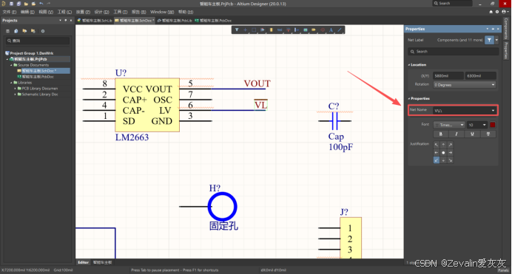This screenshot has height=274, width=512.
Task: Set justification to center dot
Action: coord(443,152)
